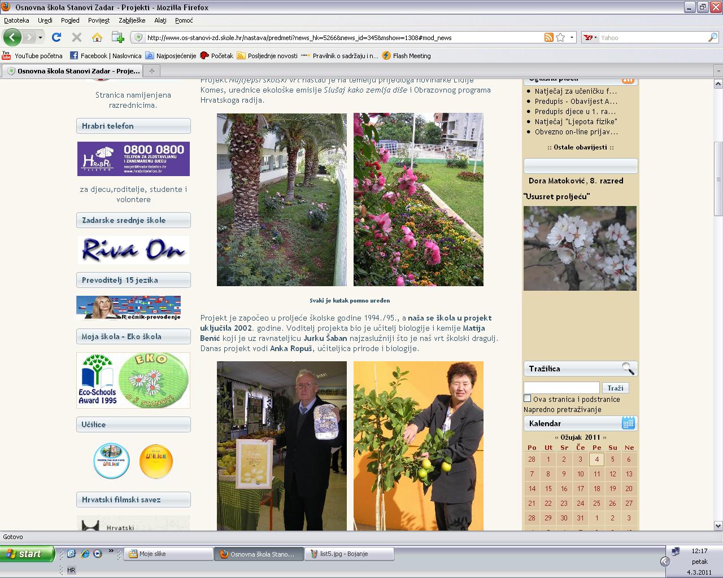The height and width of the screenshot is (578, 723).
Task: Open the Pogled menu
Action: pos(70,20)
